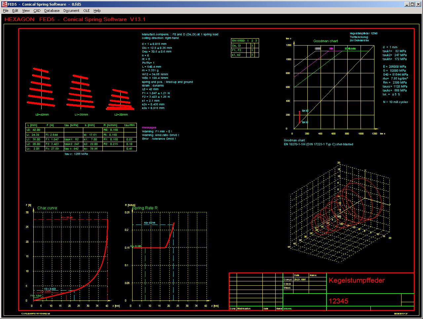Image resolution: width=423 pixels, height=319 pixels.
Task: Open the OLE menu
Action: [87, 11]
